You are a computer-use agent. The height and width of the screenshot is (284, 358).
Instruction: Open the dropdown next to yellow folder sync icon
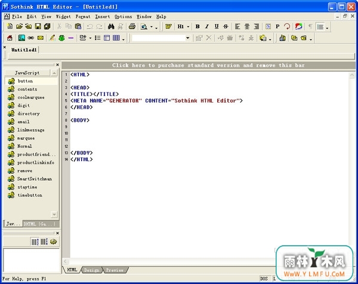(x=270, y=39)
